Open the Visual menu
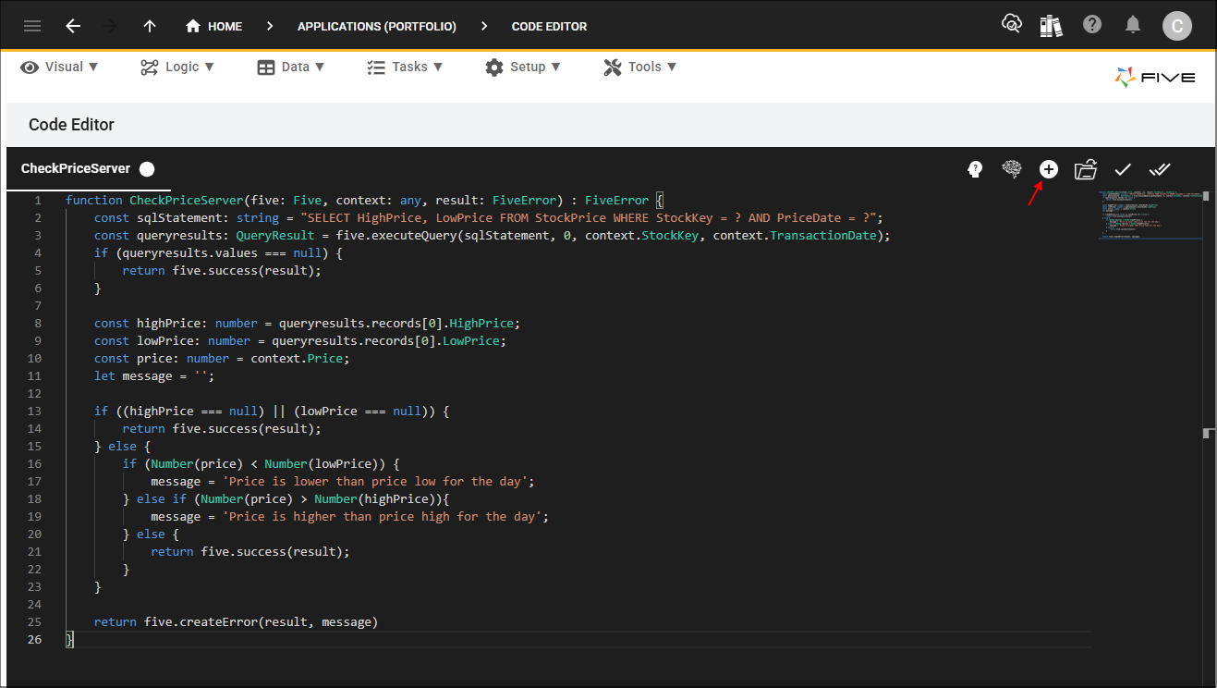This screenshot has height=688, width=1217. [60, 67]
